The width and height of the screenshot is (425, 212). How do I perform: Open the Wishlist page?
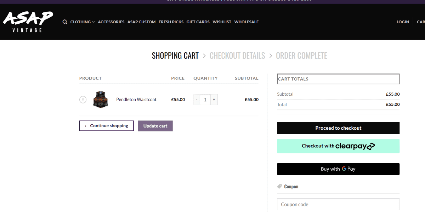[222, 22]
